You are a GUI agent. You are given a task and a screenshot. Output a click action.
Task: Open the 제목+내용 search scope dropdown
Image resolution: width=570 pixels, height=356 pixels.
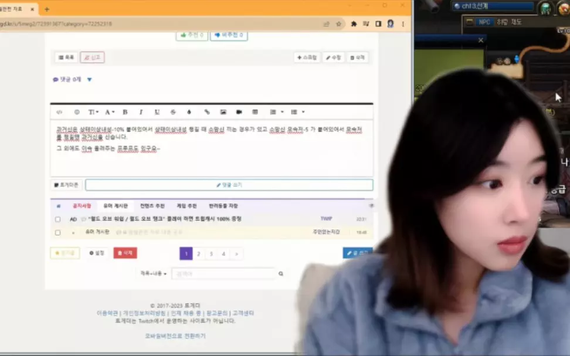coord(154,273)
